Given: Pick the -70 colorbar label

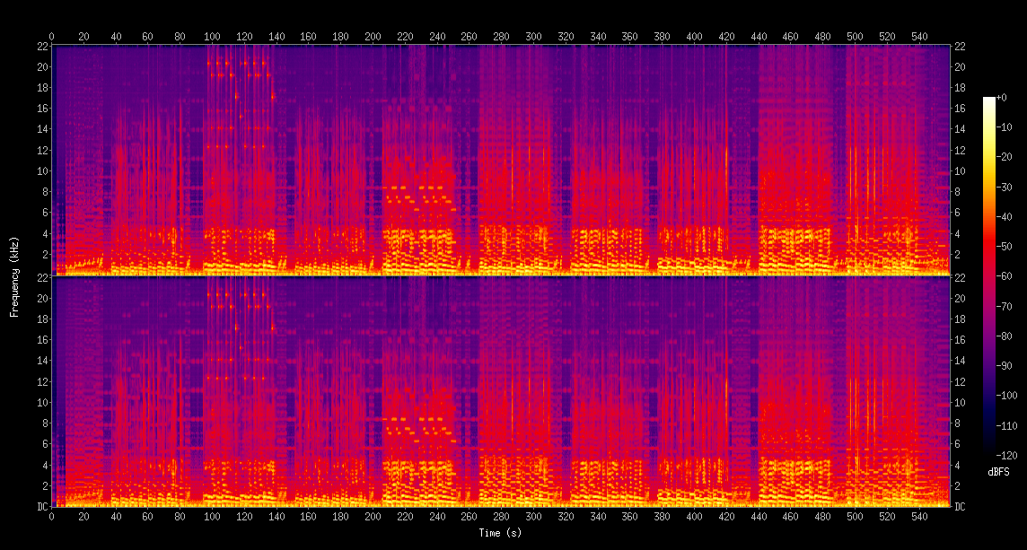Looking at the screenshot, I should click(x=1004, y=306).
